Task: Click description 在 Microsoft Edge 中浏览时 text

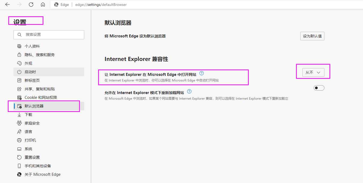Action: pos(196,99)
